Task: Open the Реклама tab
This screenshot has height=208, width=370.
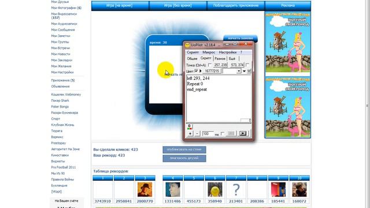Action: 288,5
